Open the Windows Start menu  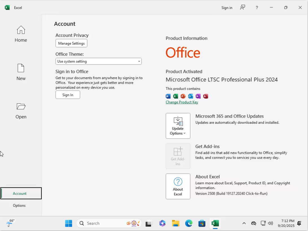69,223
